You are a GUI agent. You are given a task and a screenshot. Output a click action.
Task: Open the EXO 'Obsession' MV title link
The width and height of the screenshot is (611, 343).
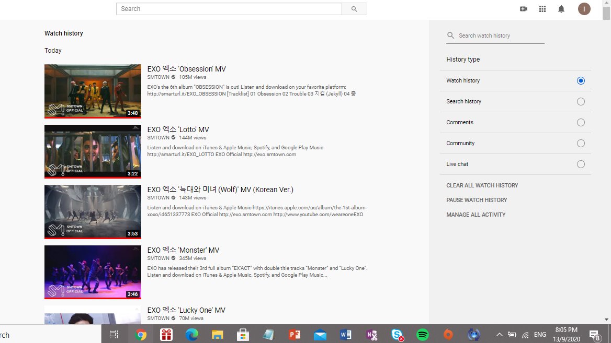(x=186, y=69)
